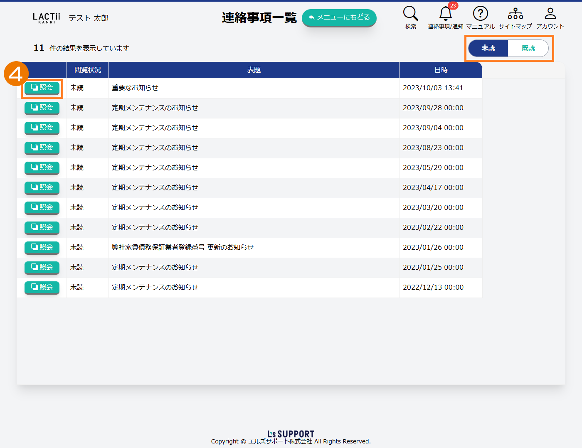
Task: Open 照会 for 重要なお知らせ row
Action: point(42,88)
